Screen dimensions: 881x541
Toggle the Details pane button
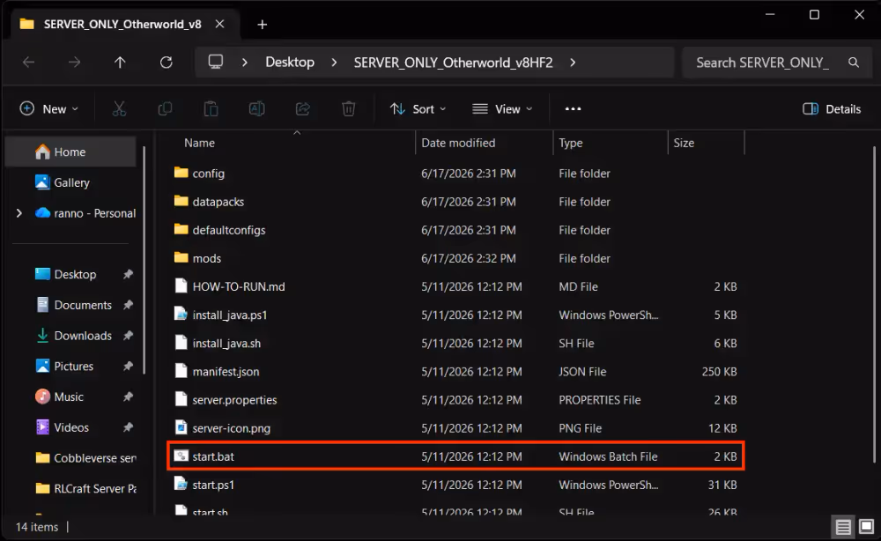click(x=832, y=109)
